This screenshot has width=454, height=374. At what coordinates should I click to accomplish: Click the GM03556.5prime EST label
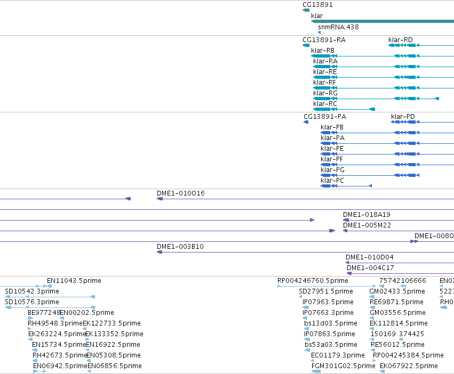pos(397,313)
